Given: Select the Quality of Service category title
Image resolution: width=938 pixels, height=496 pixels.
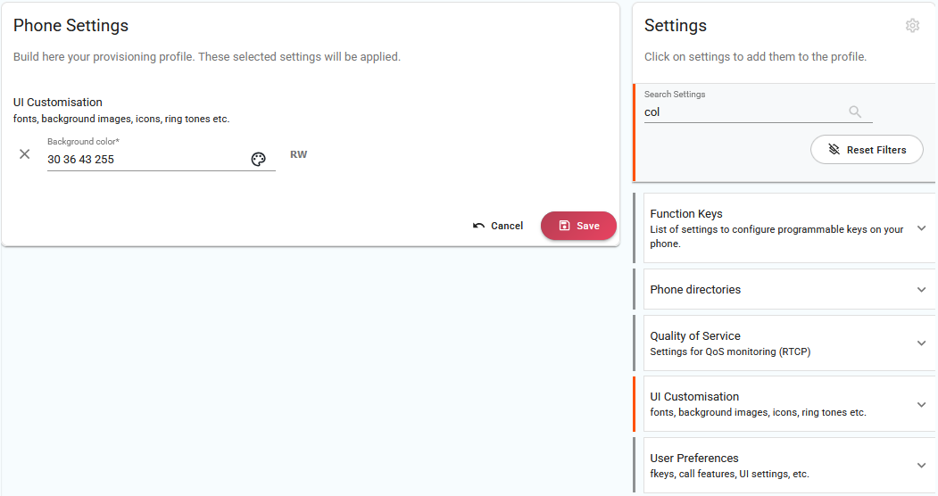Looking at the screenshot, I should (695, 335).
